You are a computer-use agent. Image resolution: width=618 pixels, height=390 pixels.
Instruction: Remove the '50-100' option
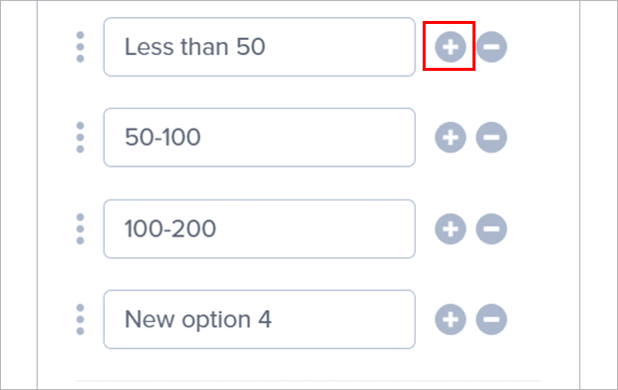tap(491, 138)
